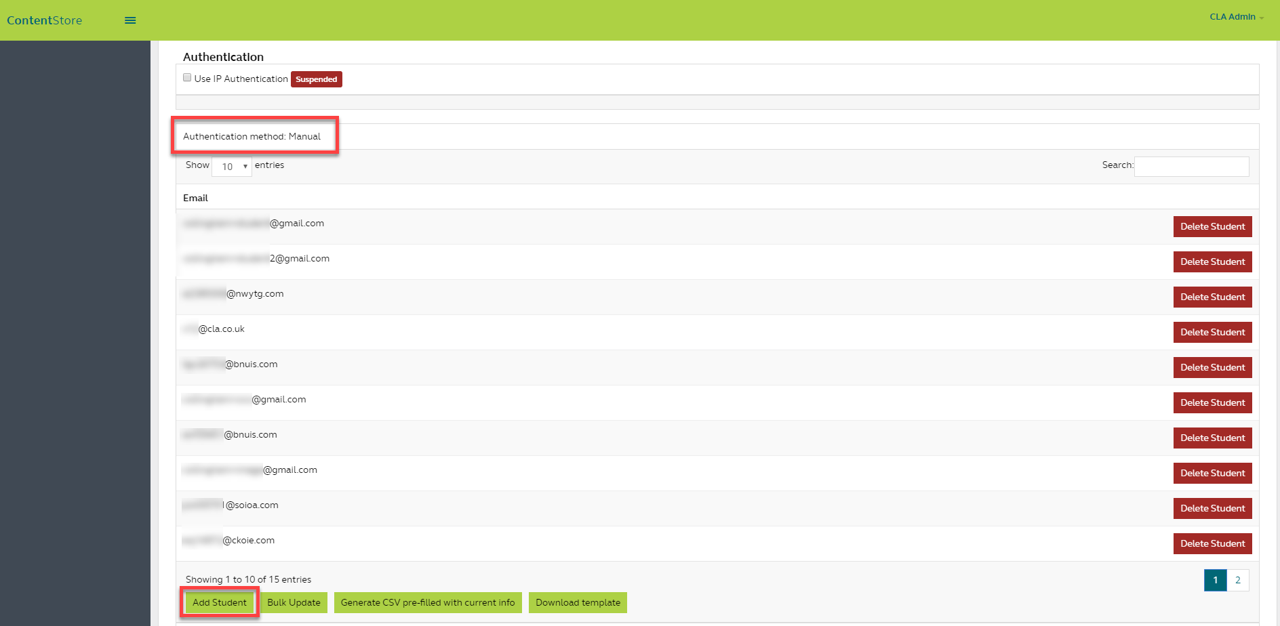Click Download template button
The height and width of the screenshot is (626, 1280).
pos(578,602)
